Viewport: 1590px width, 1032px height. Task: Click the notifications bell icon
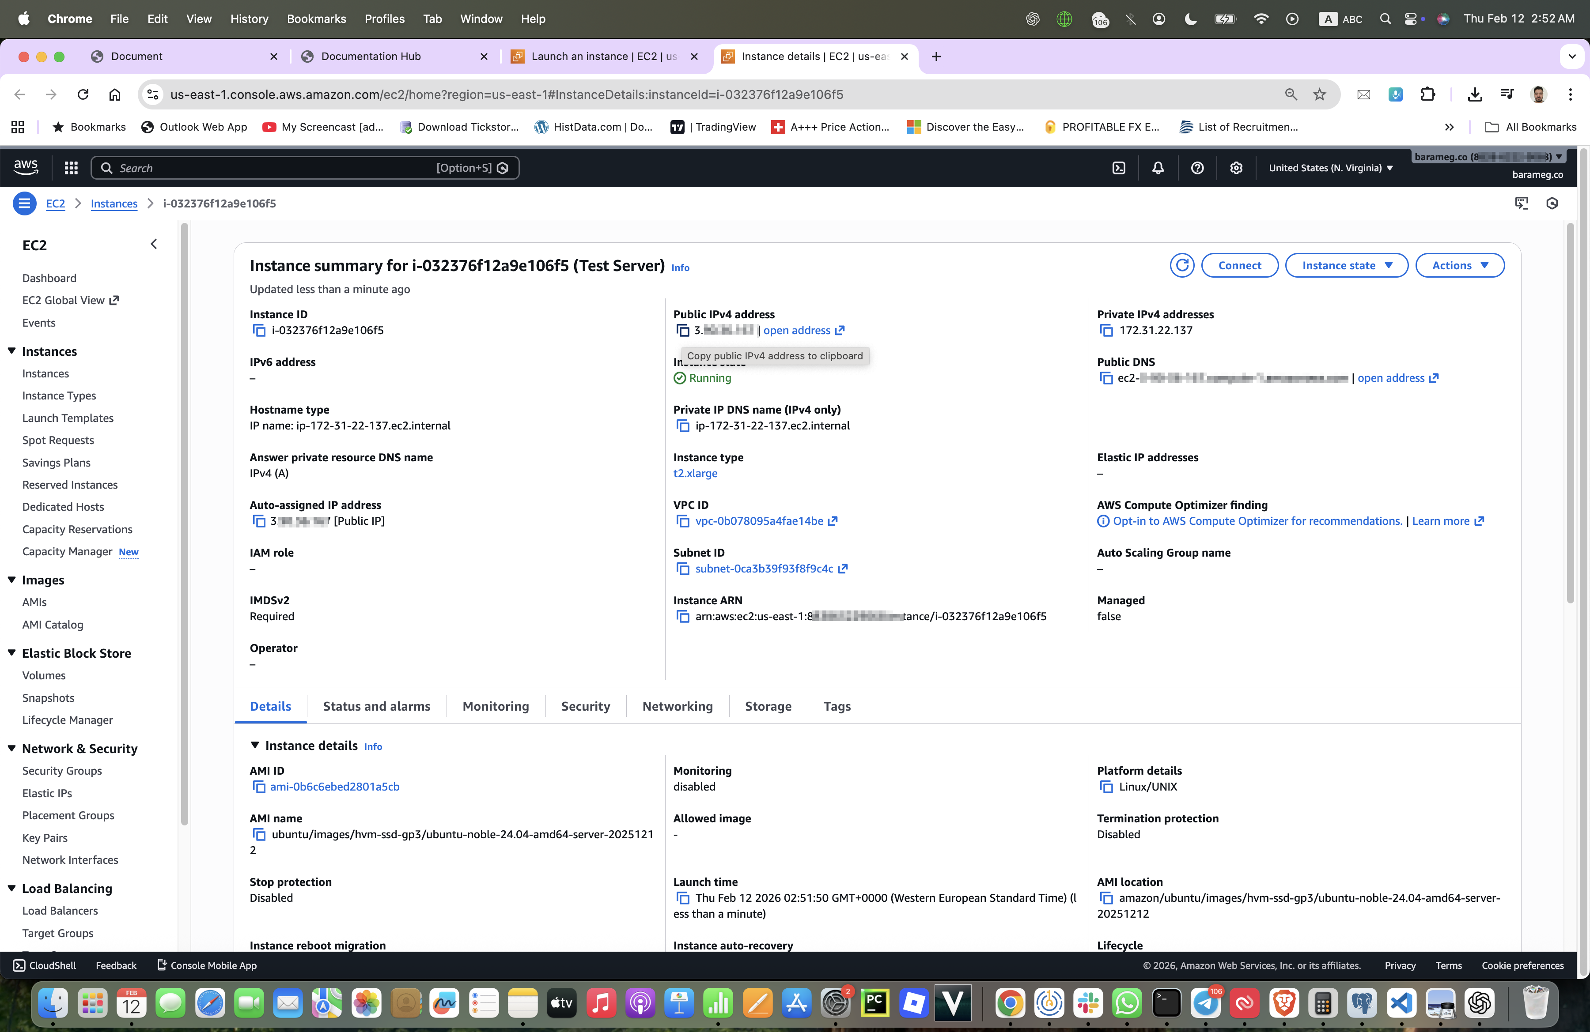click(x=1158, y=168)
